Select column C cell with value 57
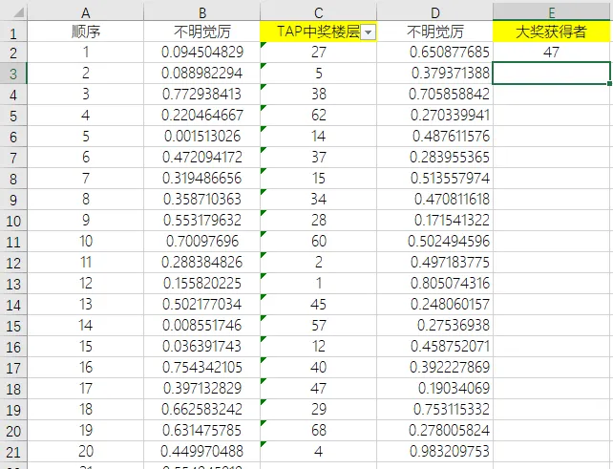Image resolution: width=613 pixels, height=469 pixels. (x=319, y=325)
